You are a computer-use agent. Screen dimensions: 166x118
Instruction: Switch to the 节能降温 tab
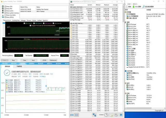point(19,66)
